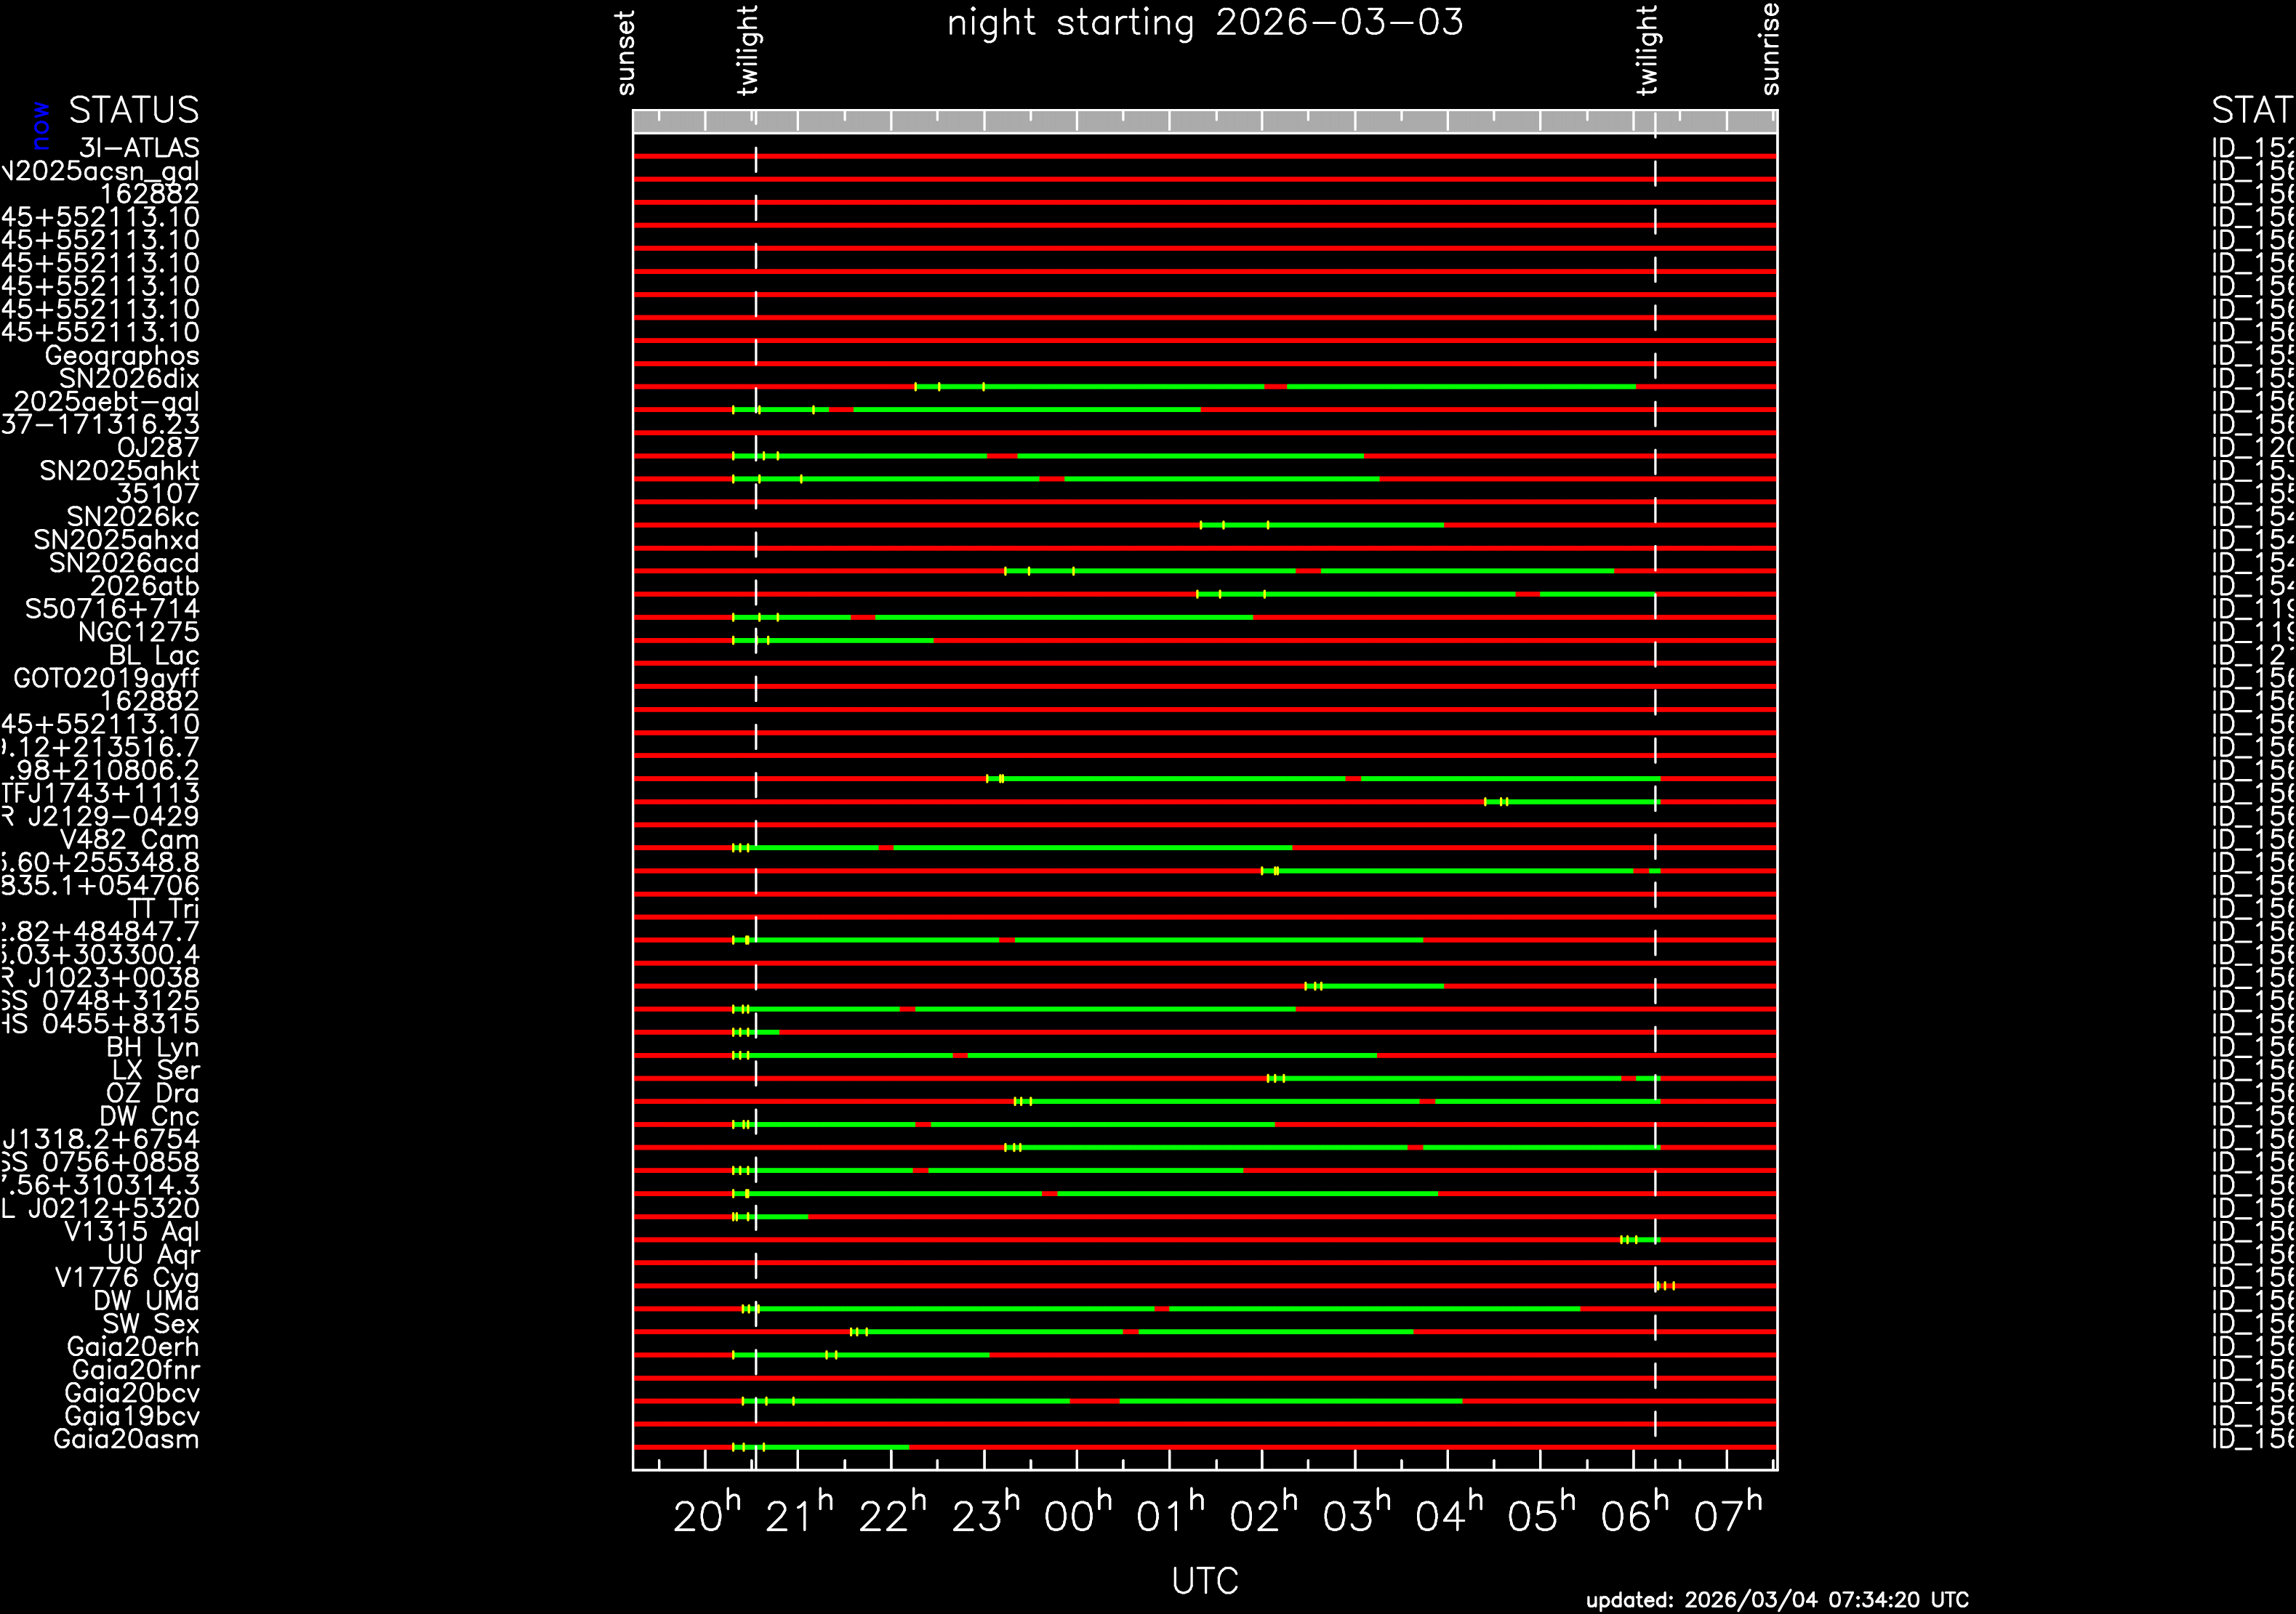Select the 3I-ATLAS target label
Image resolution: width=2296 pixels, height=1614 pixels.
[139, 148]
